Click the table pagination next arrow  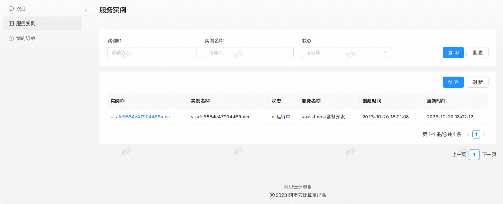(485, 134)
